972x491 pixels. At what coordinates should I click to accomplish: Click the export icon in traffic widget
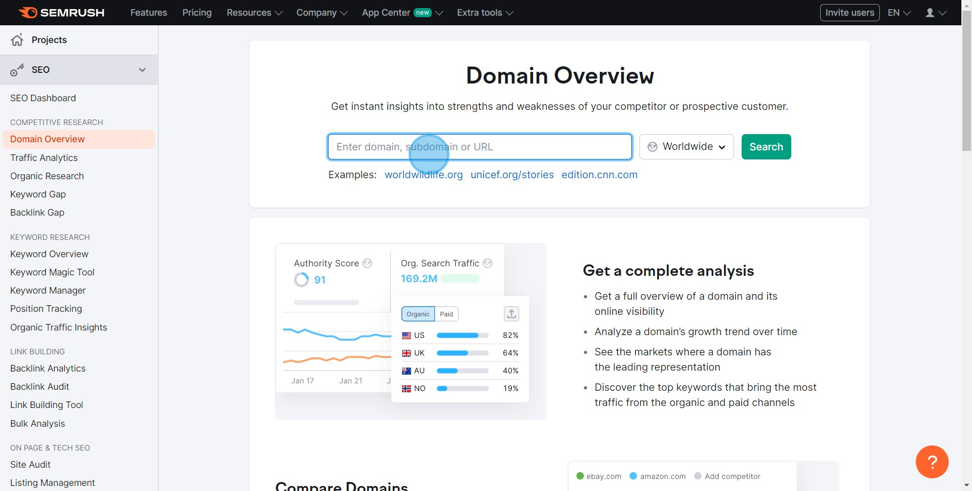(511, 314)
